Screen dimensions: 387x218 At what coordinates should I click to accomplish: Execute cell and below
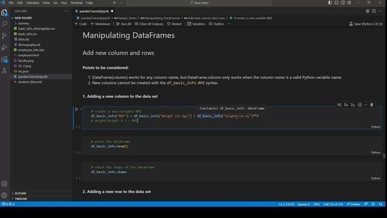point(353,105)
